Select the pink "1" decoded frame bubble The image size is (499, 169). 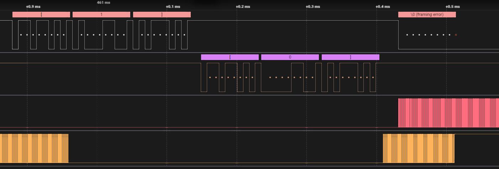tap(101, 15)
